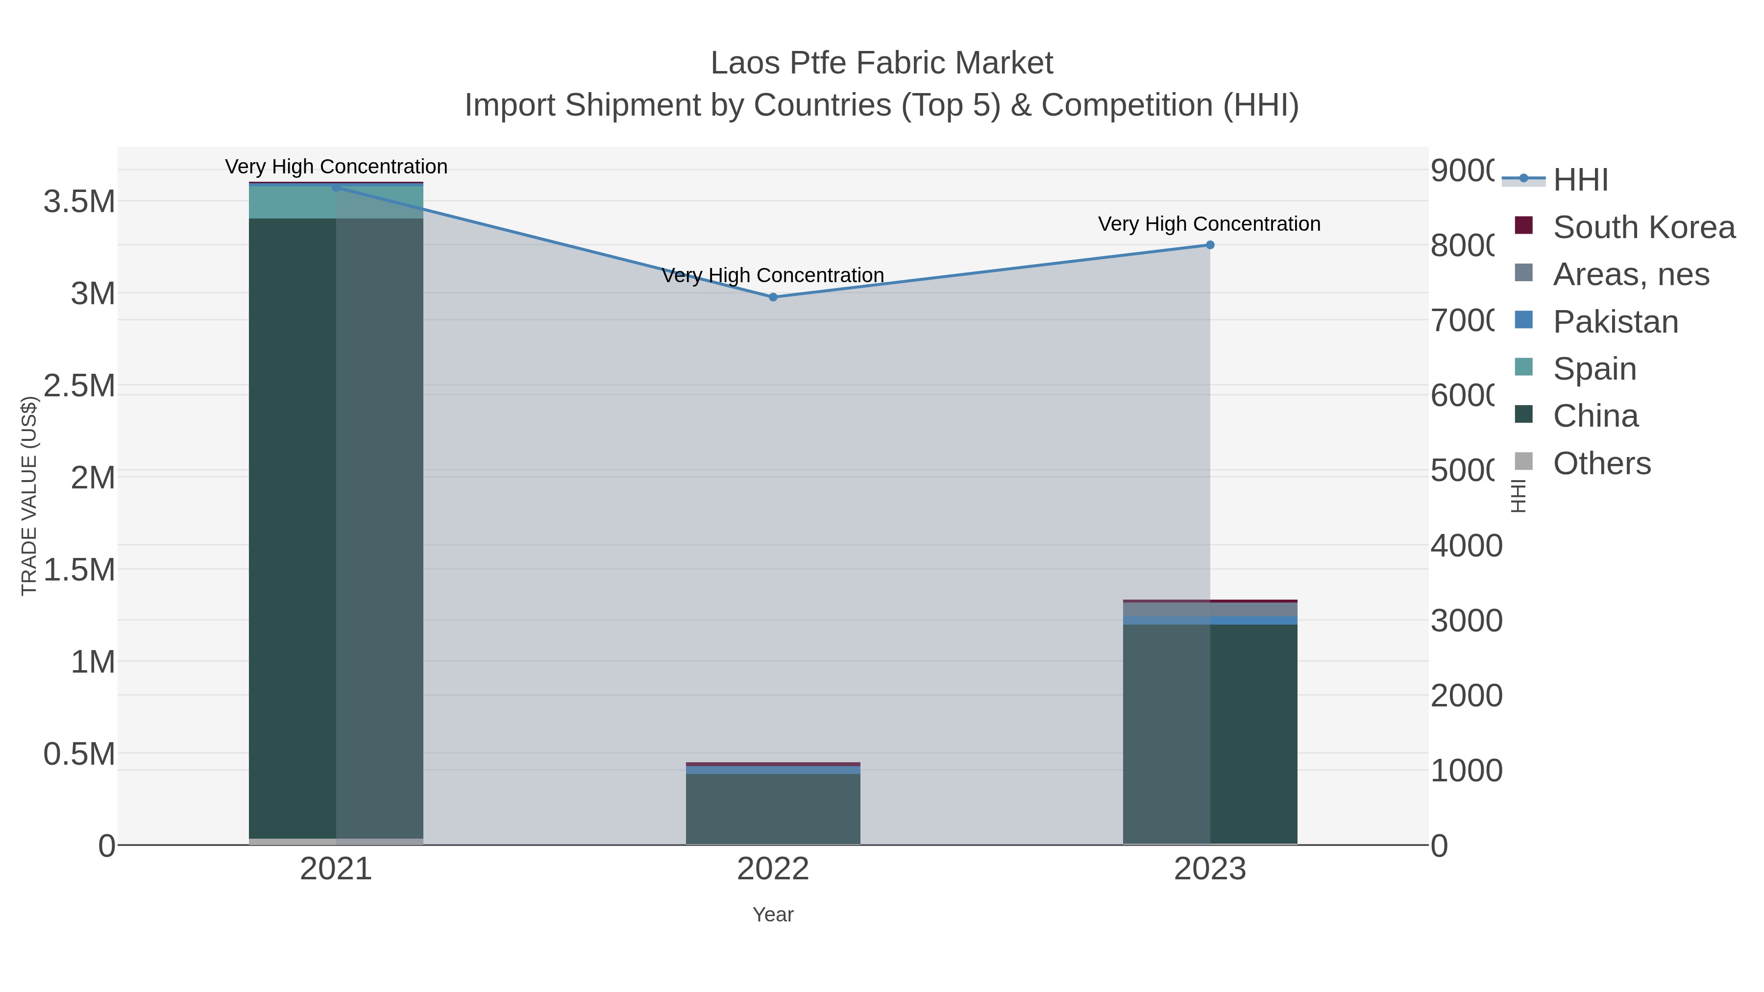The width and height of the screenshot is (1764, 992).
Task: Click the Import Shipment by Countries subtitle
Action: pyautogui.click(x=882, y=105)
